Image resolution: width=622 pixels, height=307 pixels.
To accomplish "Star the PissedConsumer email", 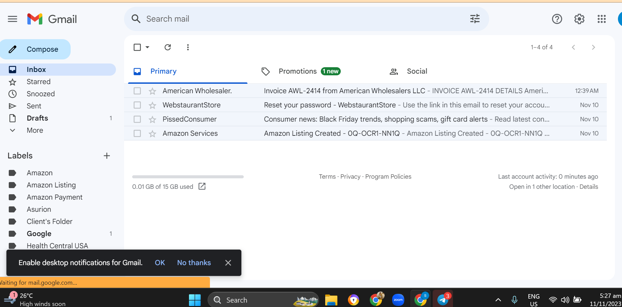I will pos(152,119).
